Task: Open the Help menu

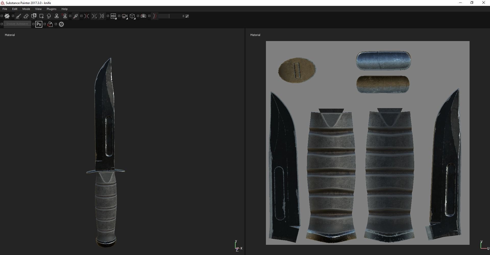Action: [65, 9]
